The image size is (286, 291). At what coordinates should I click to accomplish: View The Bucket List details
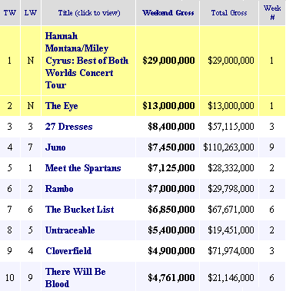(80, 210)
